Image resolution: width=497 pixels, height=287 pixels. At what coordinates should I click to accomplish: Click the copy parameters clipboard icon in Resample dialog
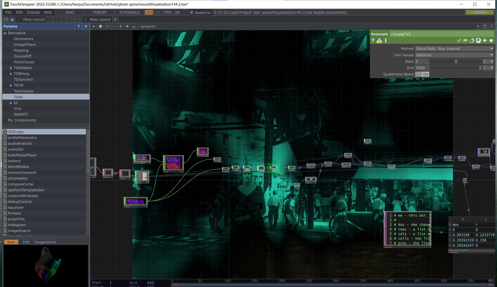(x=472, y=40)
